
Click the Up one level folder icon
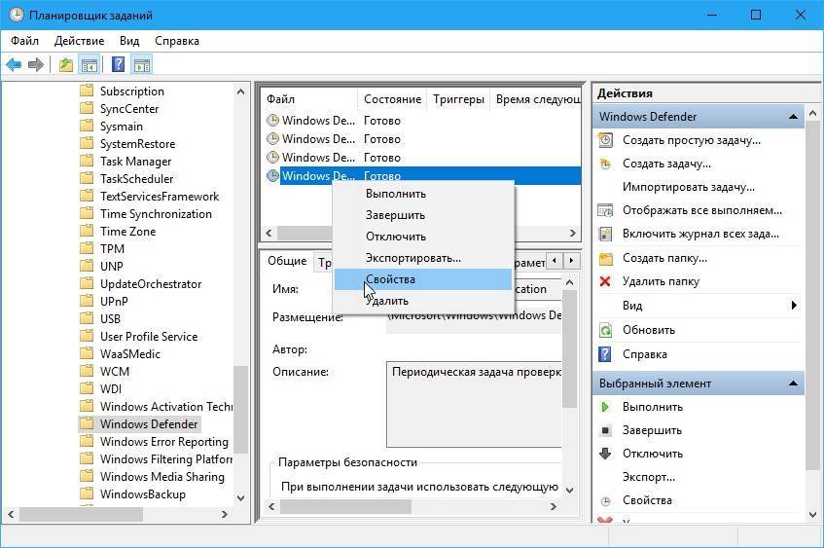pyautogui.click(x=66, y=64)
